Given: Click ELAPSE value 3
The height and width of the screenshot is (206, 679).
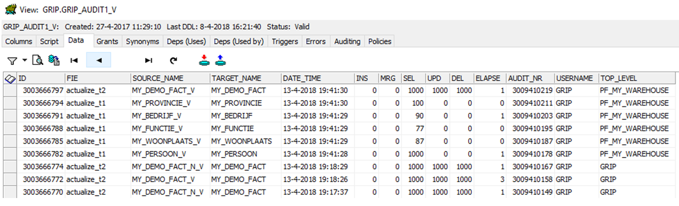Looking at the screenshot, I should [x=490, y=179].
